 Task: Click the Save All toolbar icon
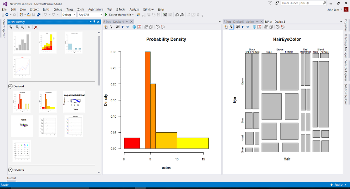click(38, 15)
